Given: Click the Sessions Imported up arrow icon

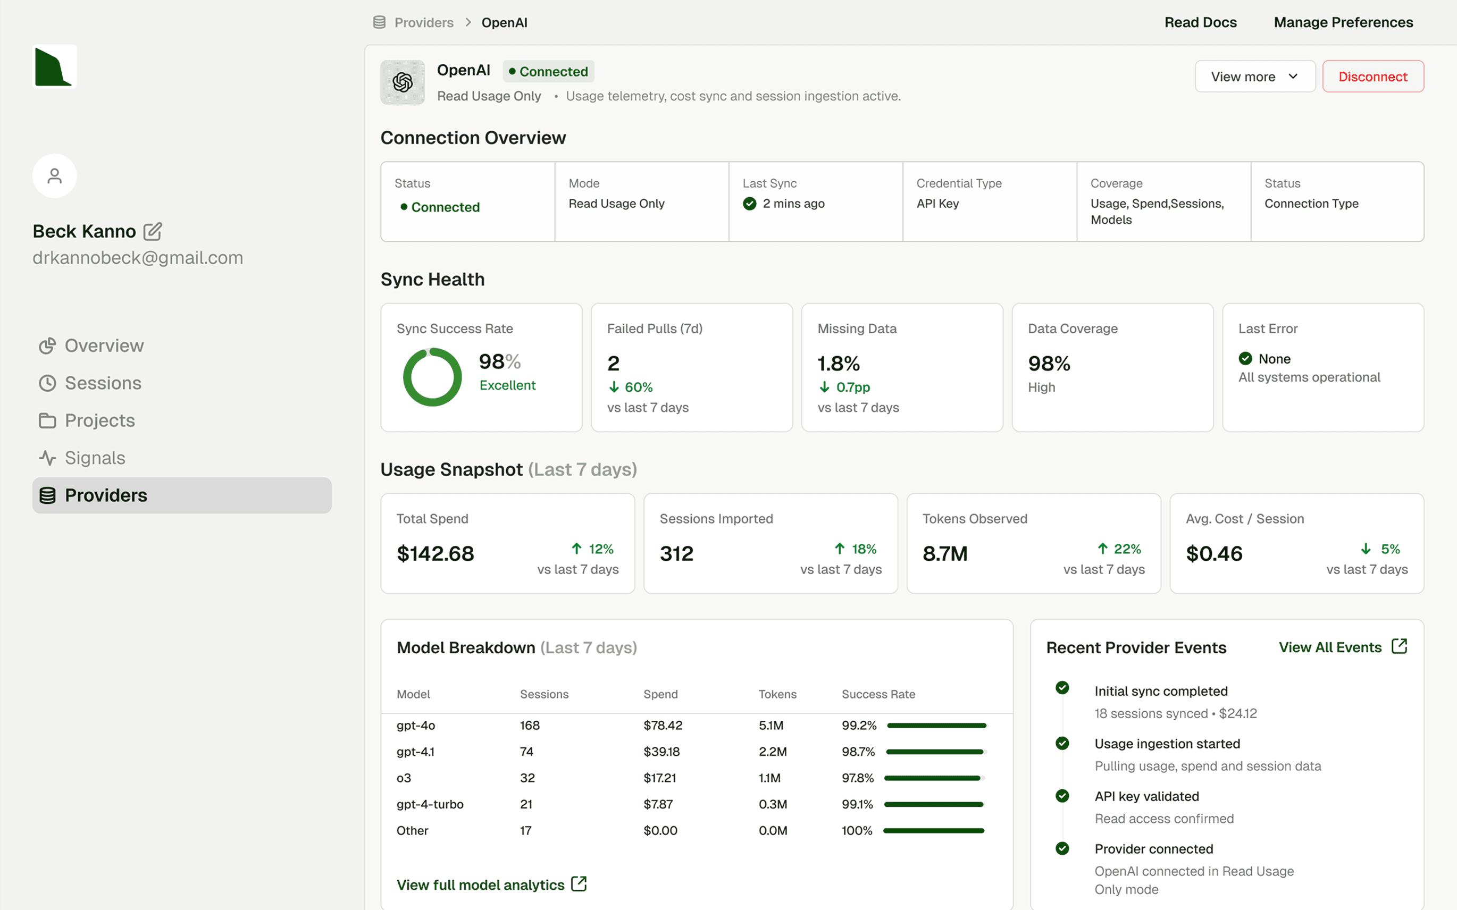Looking at the screenshot, I should point(840,549).
